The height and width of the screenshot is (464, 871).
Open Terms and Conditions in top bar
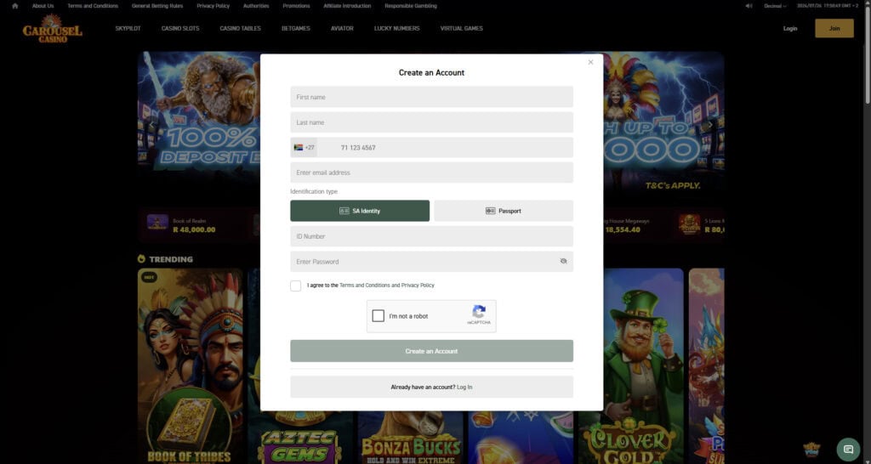coord(93,6)
